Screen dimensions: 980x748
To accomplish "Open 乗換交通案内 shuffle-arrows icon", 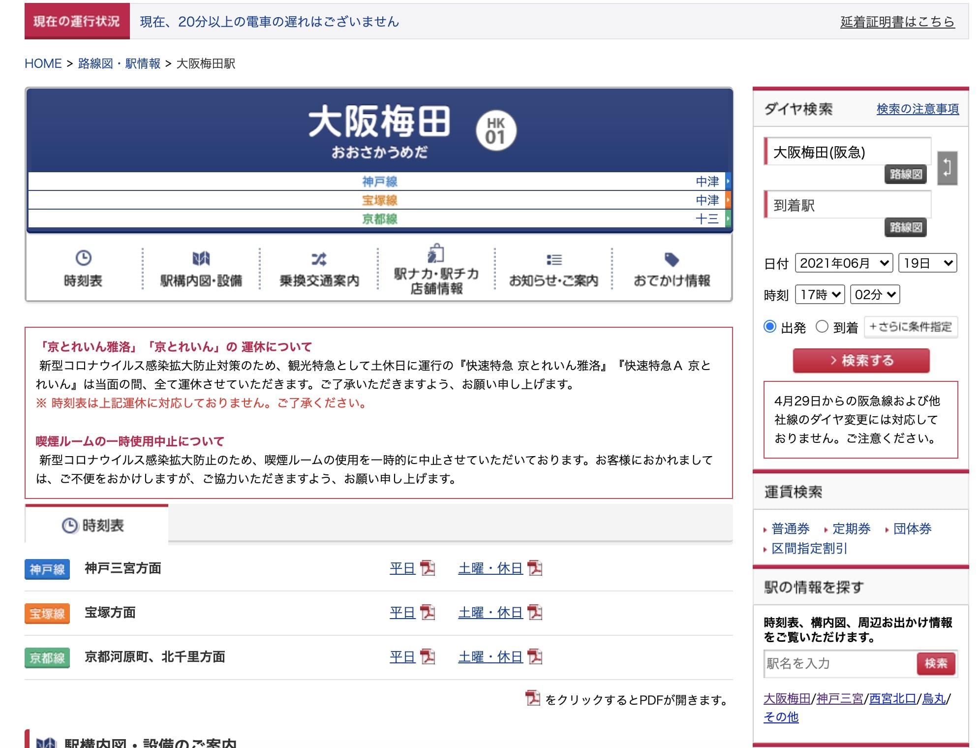I will pyautogui.click(x=319, y=259).
